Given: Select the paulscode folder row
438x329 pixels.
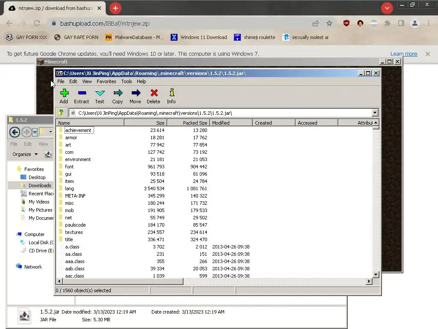Looking at the screenshot, I should point(214,224).
